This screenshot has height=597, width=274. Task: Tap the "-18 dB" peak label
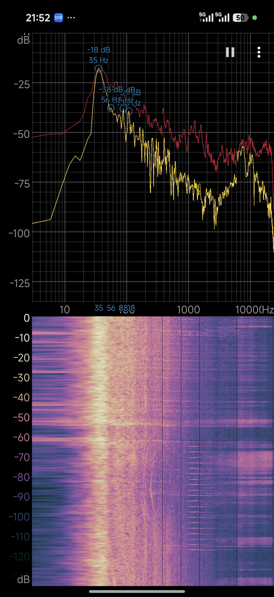coord(98,51)
